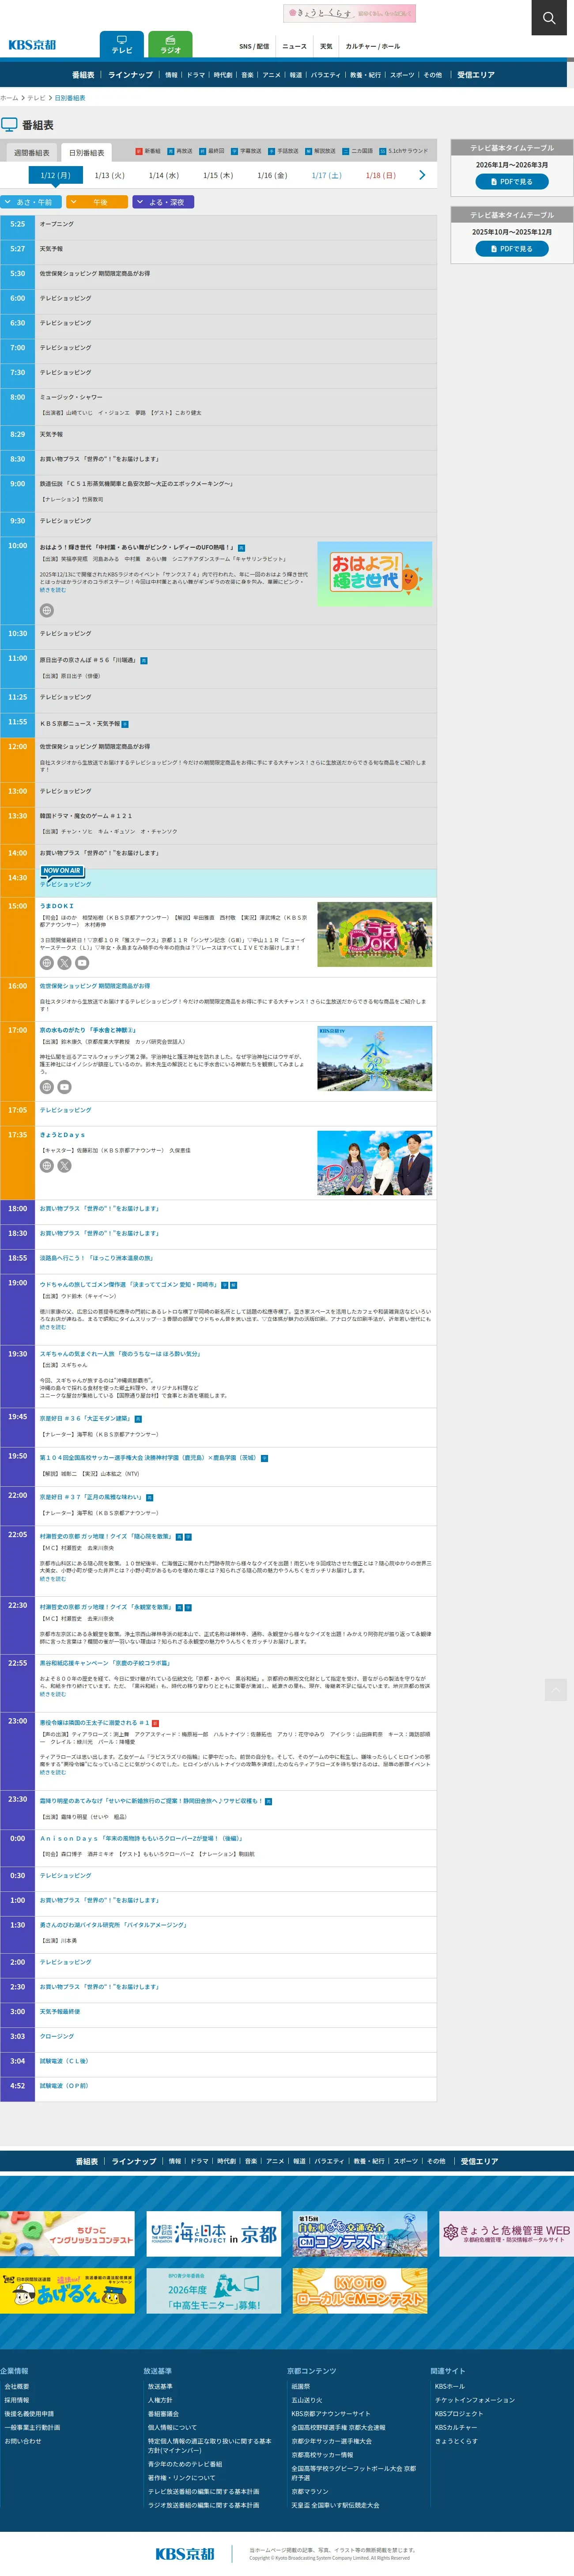
Task: Open ドラマ in the top navigation bar
Action: click(x=196, y=75)
